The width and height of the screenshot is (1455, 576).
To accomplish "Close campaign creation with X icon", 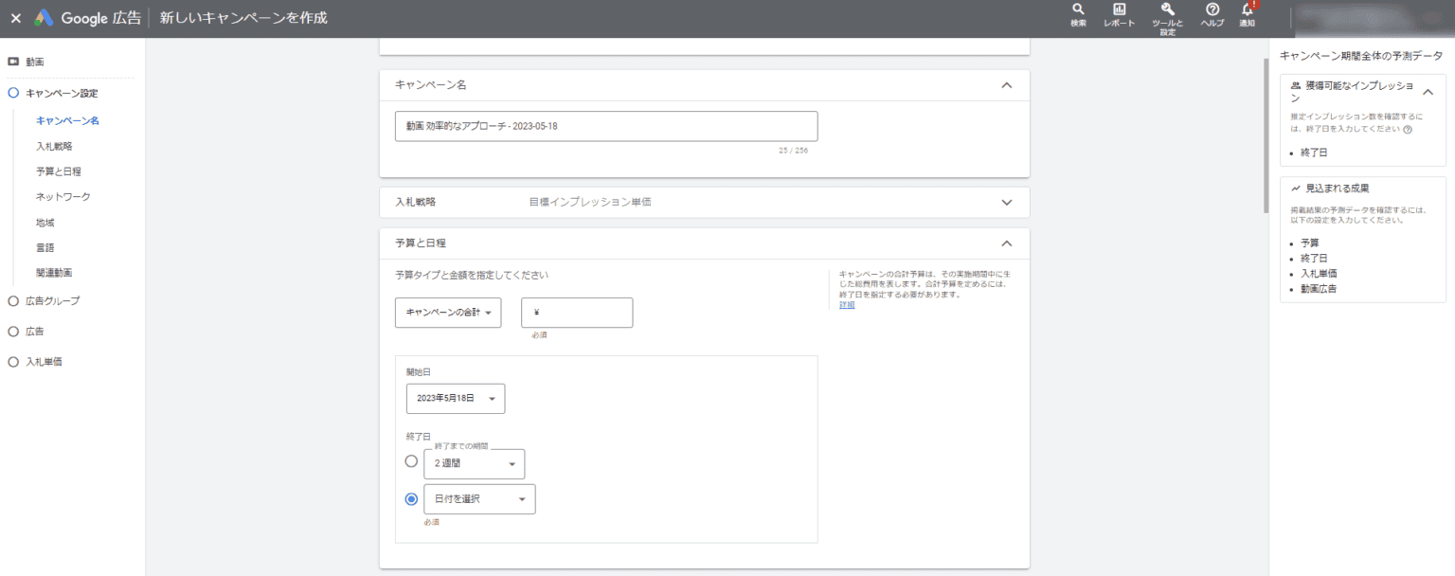I will click(15, 18).
